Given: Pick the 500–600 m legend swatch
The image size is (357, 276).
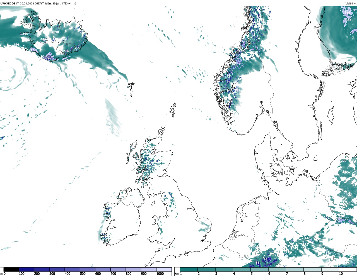Looking at the screenshot, I should 88,270.
